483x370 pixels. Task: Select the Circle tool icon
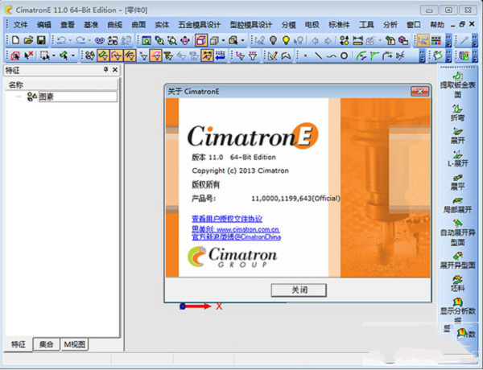[345, 55]
